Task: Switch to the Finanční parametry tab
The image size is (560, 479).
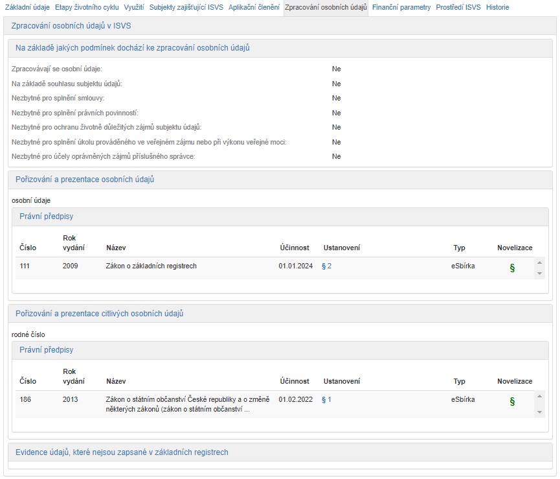Action: click(401, 7)
